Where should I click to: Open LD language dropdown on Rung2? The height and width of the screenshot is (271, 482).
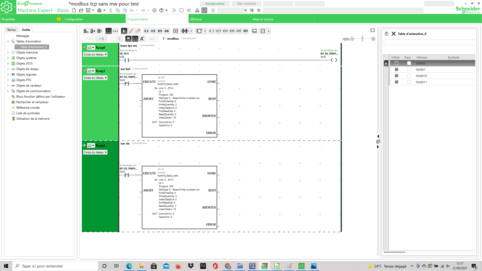91,146
